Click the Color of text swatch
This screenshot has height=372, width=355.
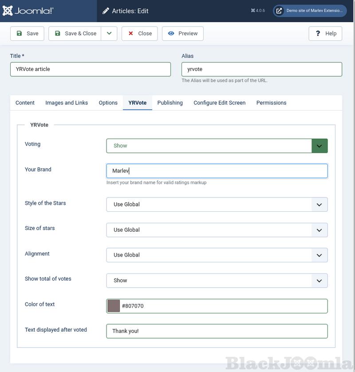point(114,306)
